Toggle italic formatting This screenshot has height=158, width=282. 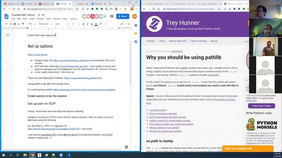[x=88, y=24]
